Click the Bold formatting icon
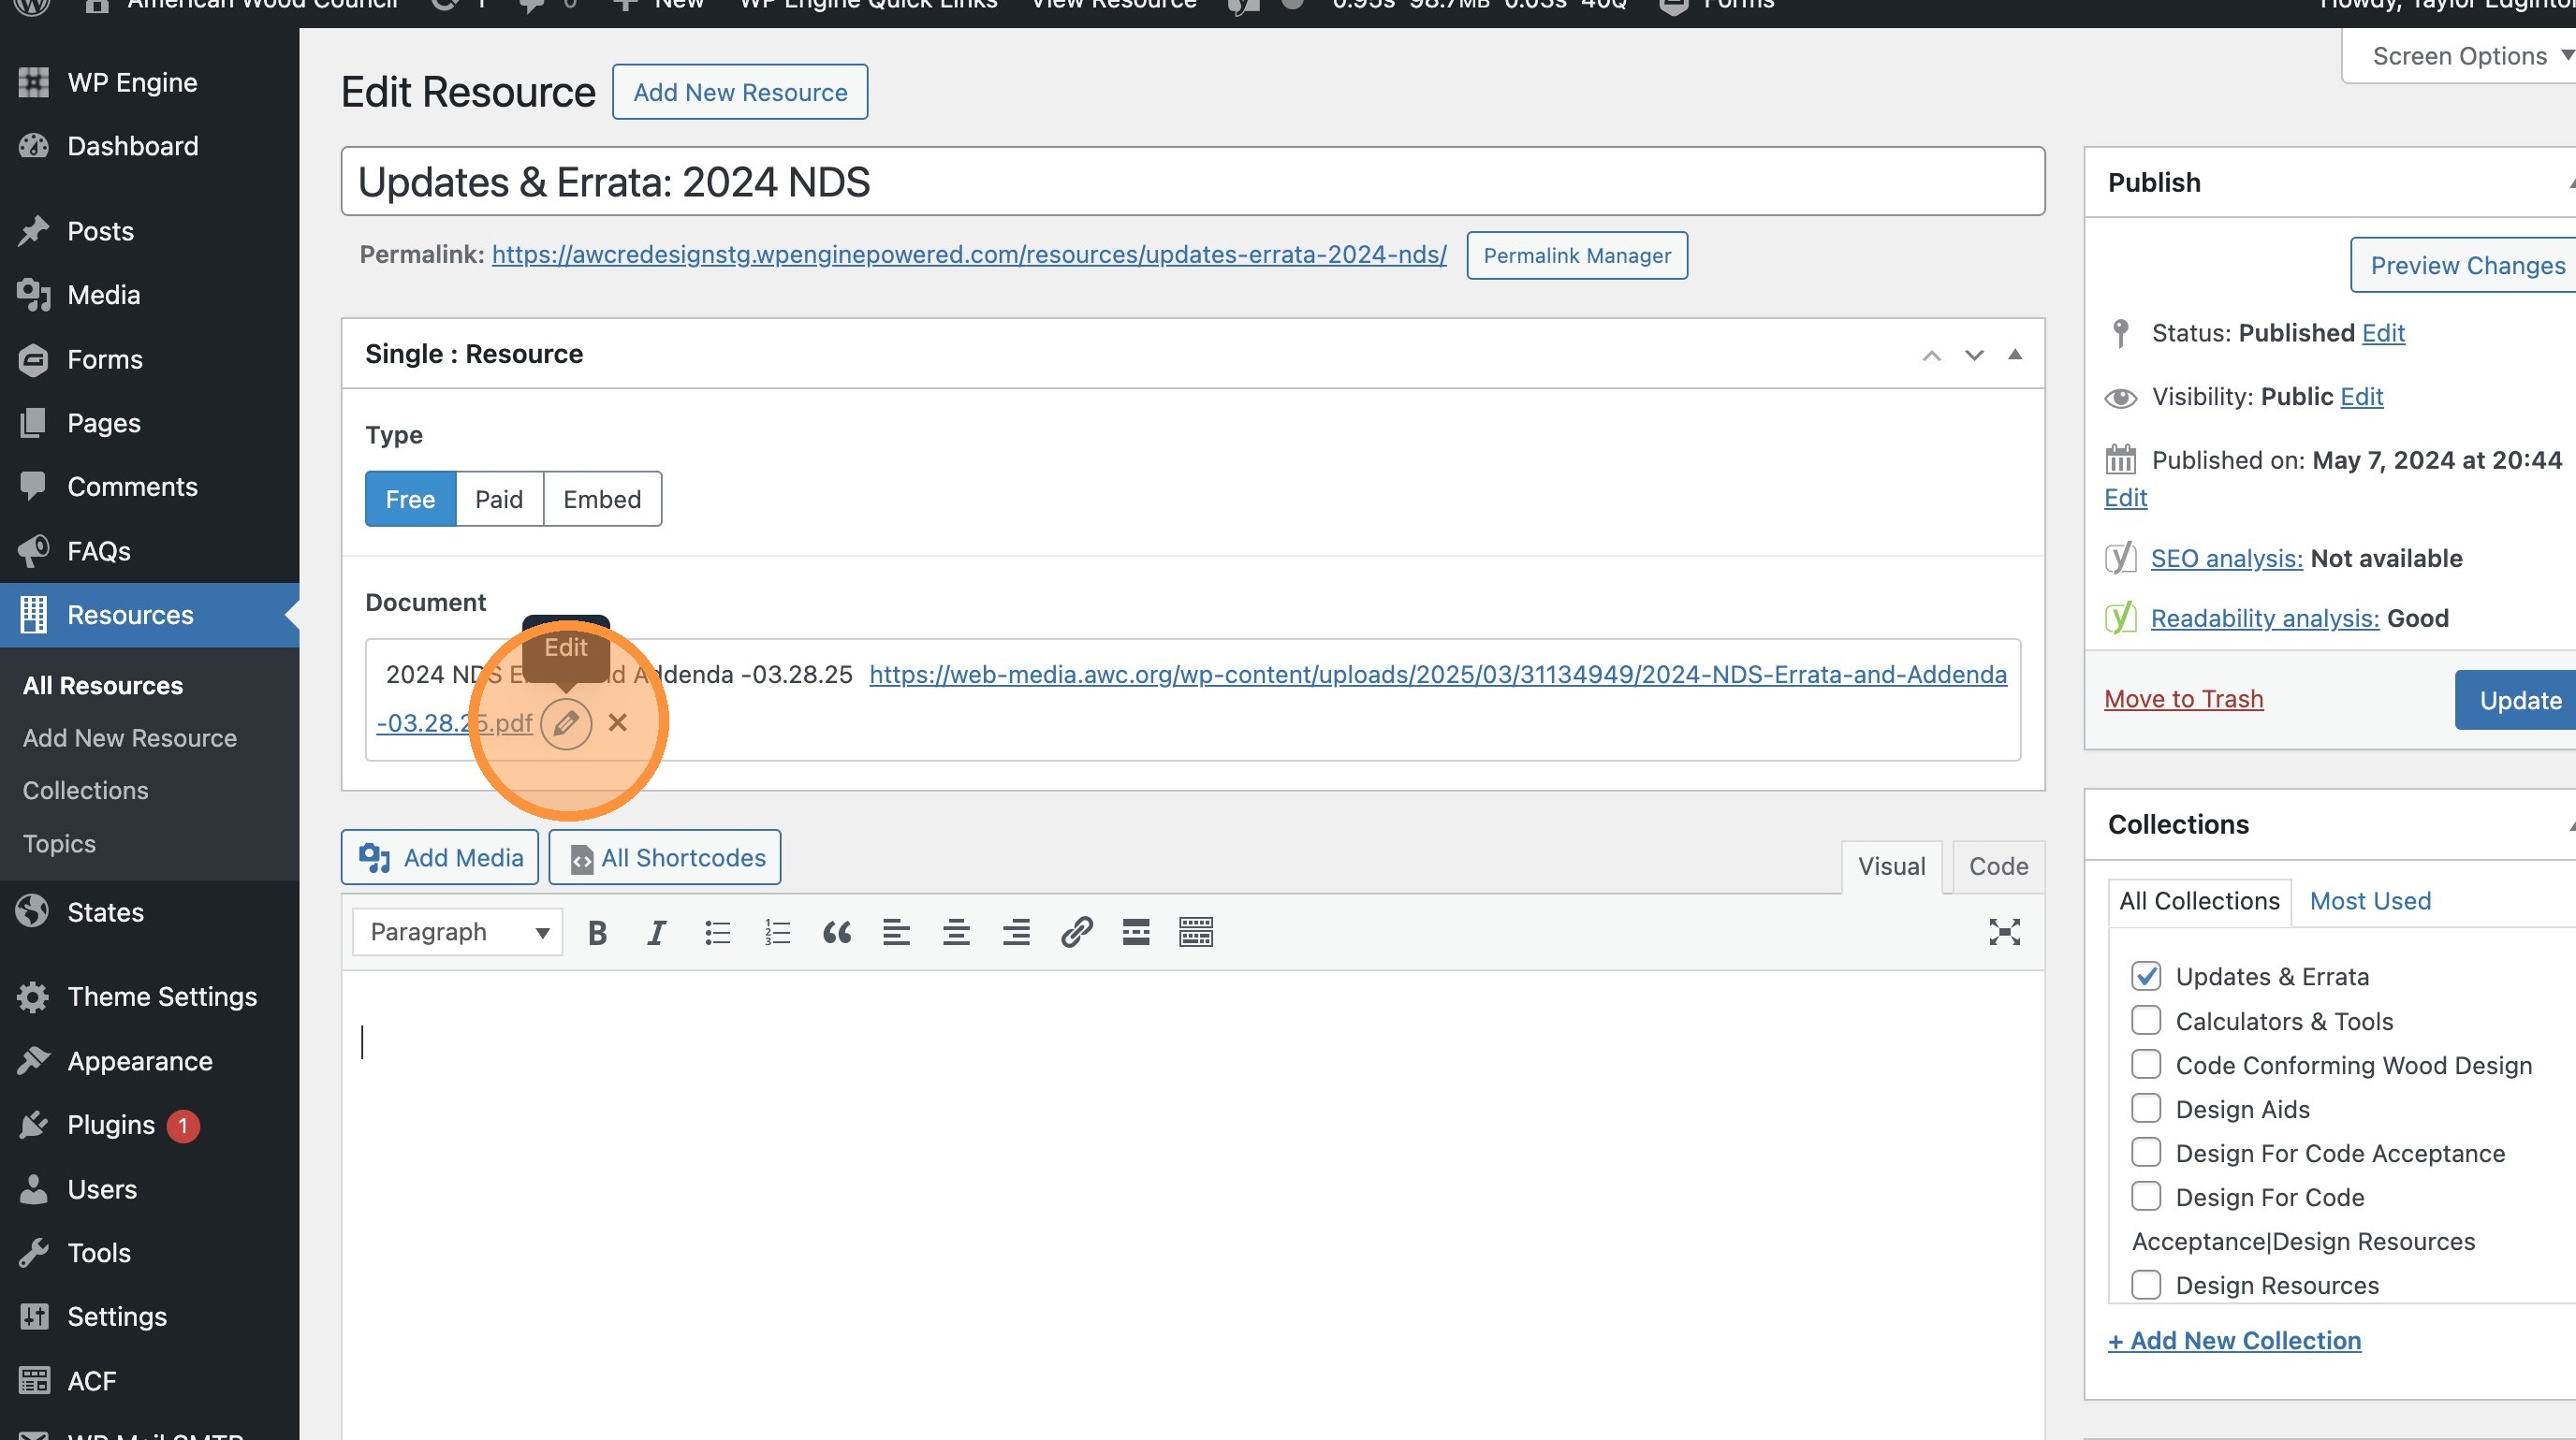The height and width of the screenshot is (1440, 2576). (597, 932)
